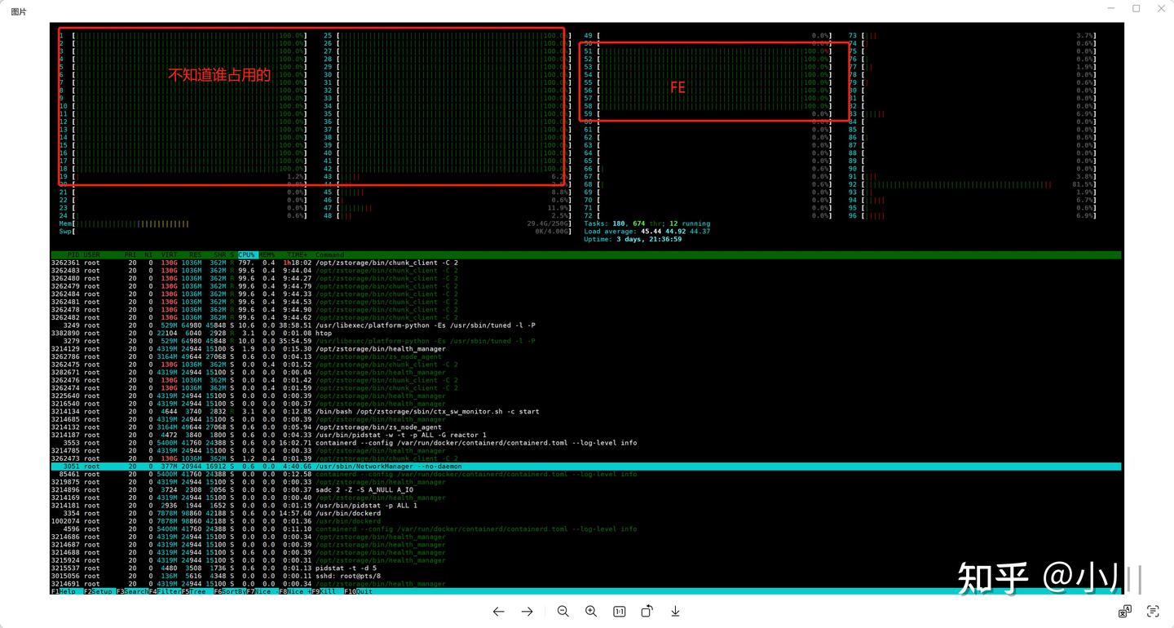Click CPU 1 usage bar meter
The height and width of the screenshot is (628, 1174).
(183, 36)
